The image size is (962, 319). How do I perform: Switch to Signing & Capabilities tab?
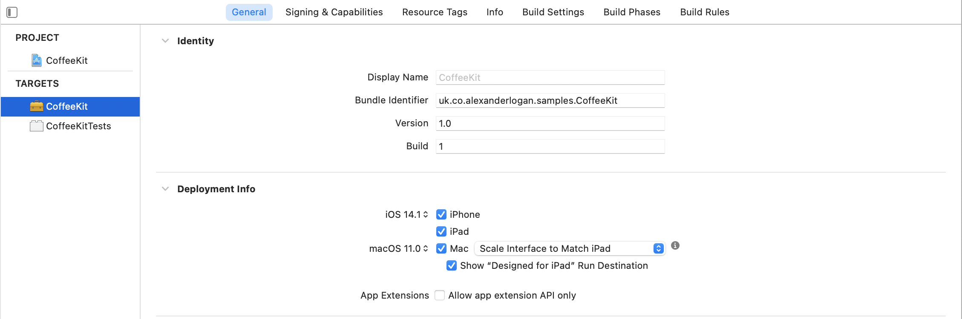[334, 12]
